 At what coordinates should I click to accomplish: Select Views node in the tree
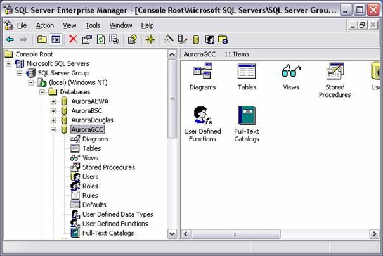coord(91,158)
